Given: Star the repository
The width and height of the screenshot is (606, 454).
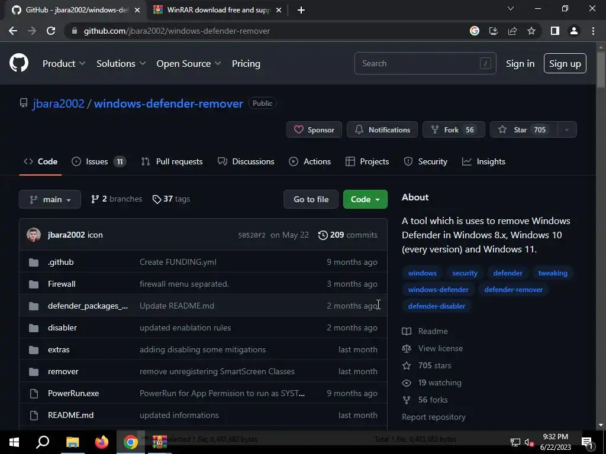Looking at the screenshot, I should pos(524,129).
